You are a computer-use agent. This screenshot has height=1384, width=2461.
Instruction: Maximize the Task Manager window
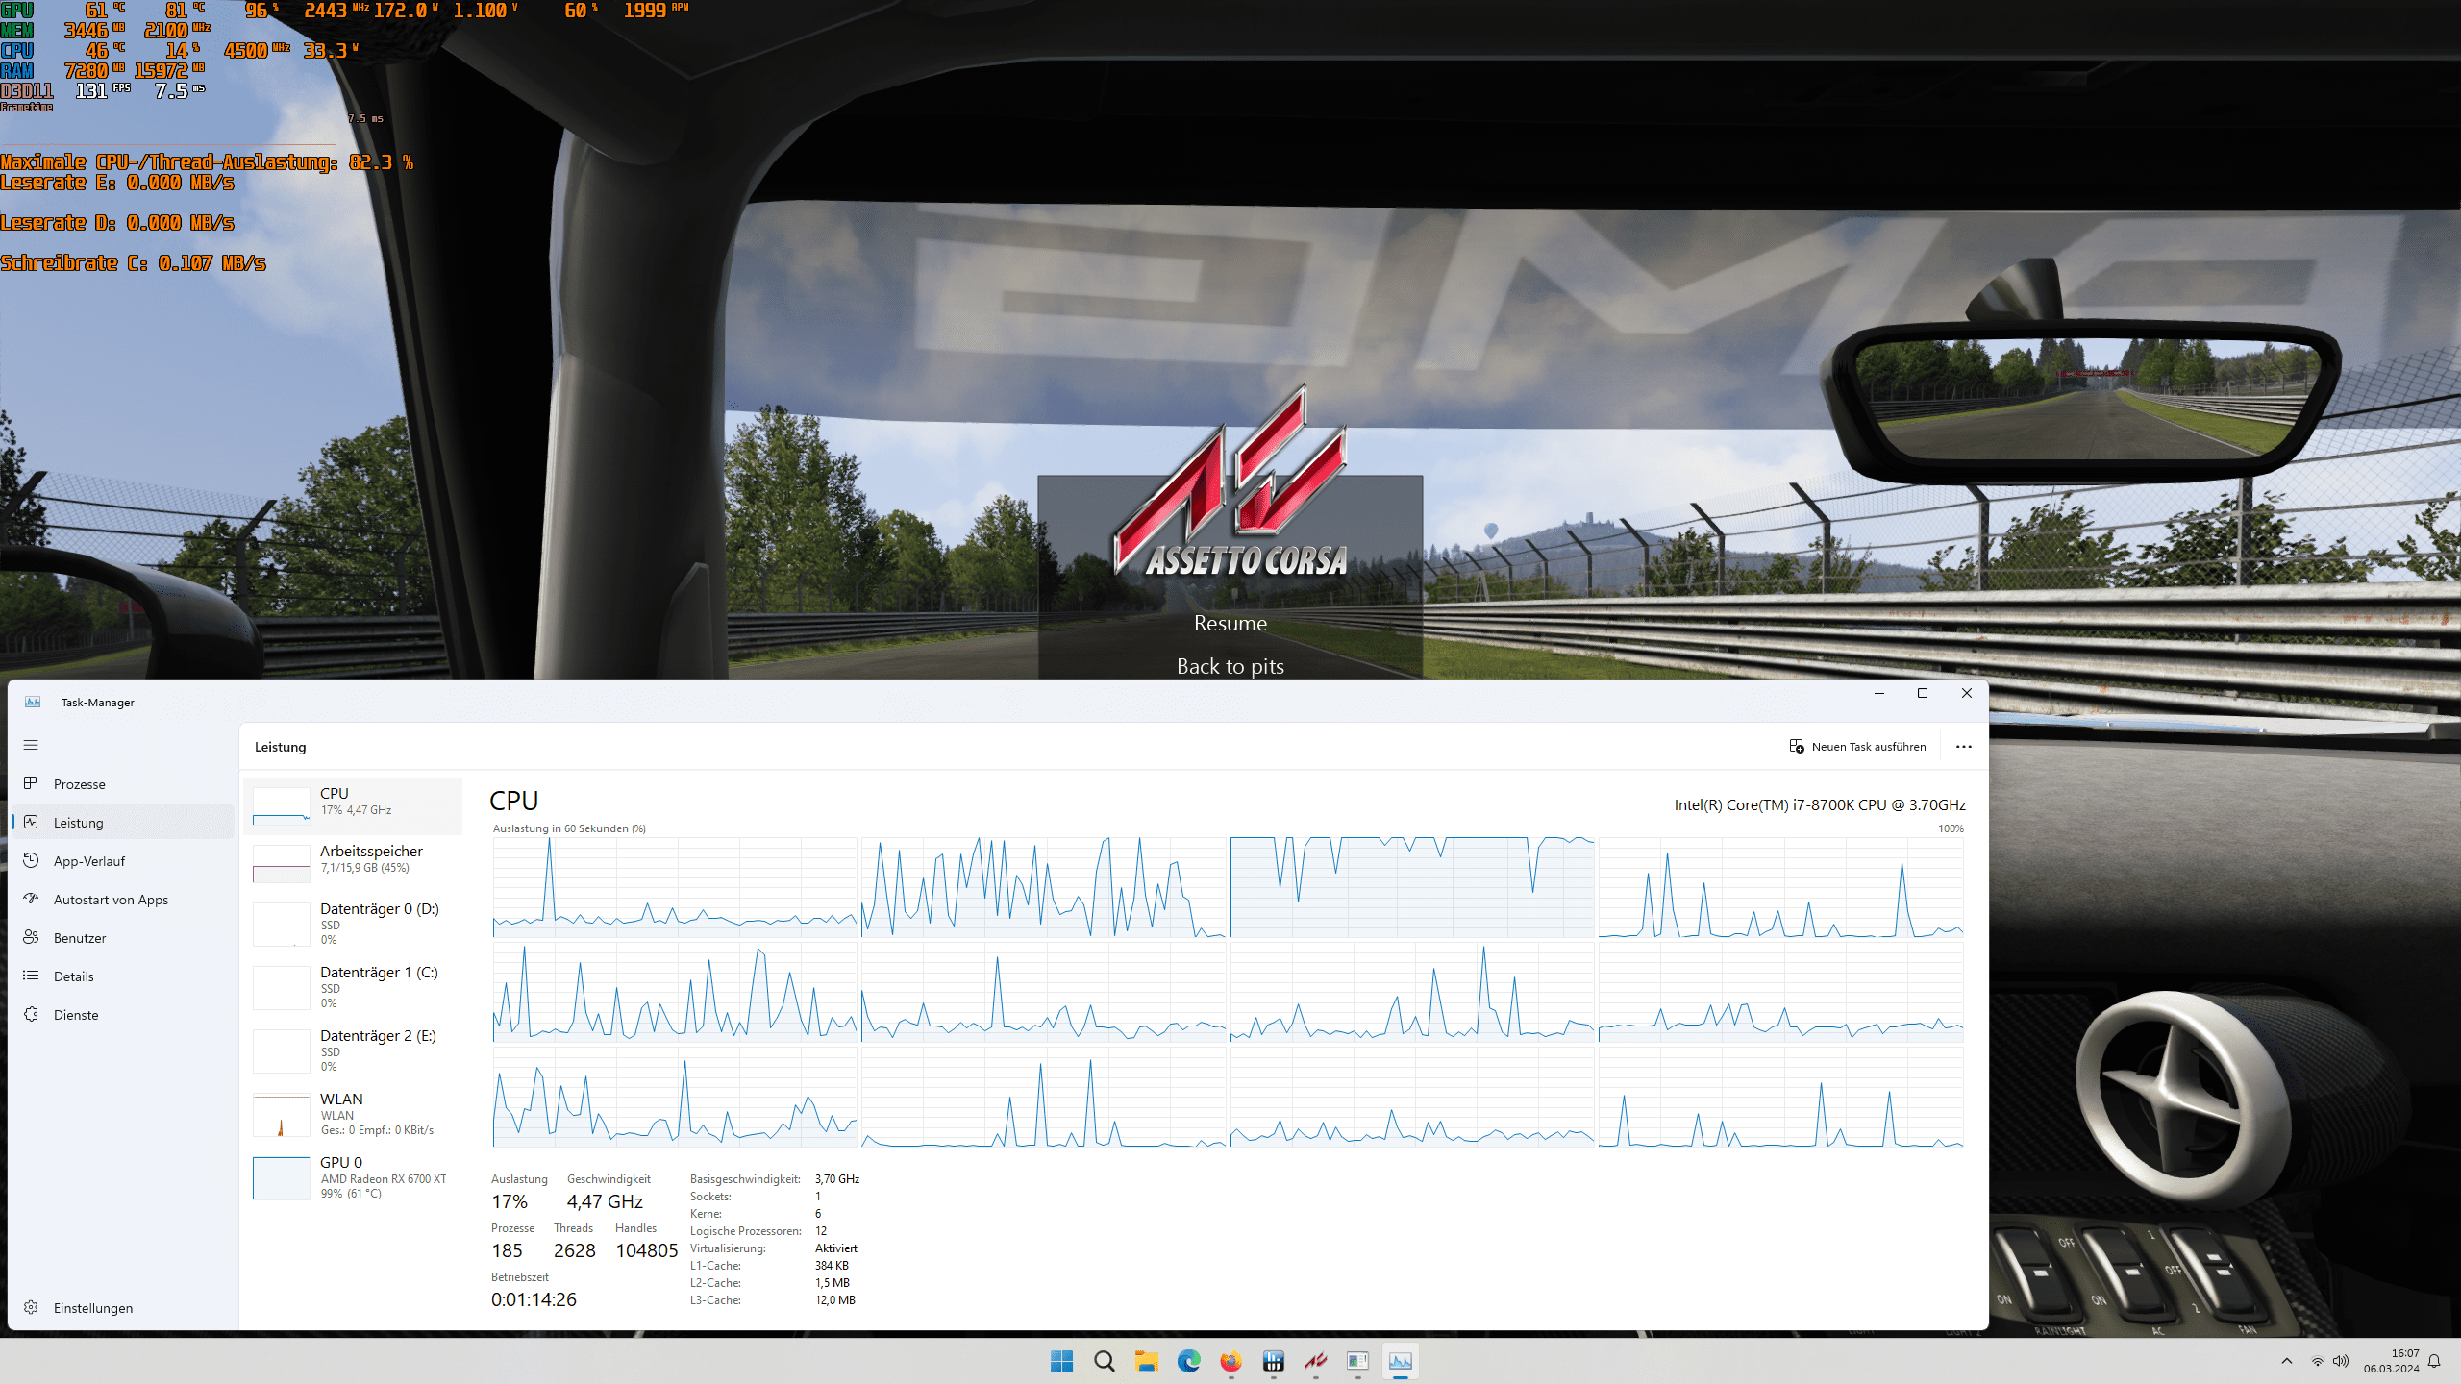[1923, 693]
